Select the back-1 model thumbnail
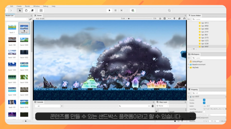Screen dimensions: 231x129 [x=12, y=29]
